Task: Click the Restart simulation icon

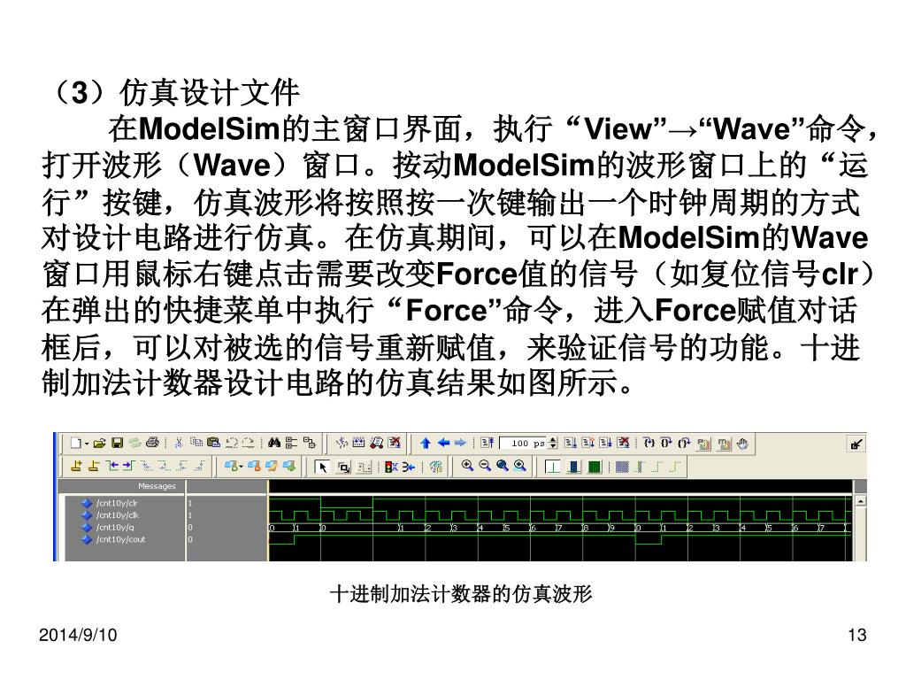Action: [488, 443]
